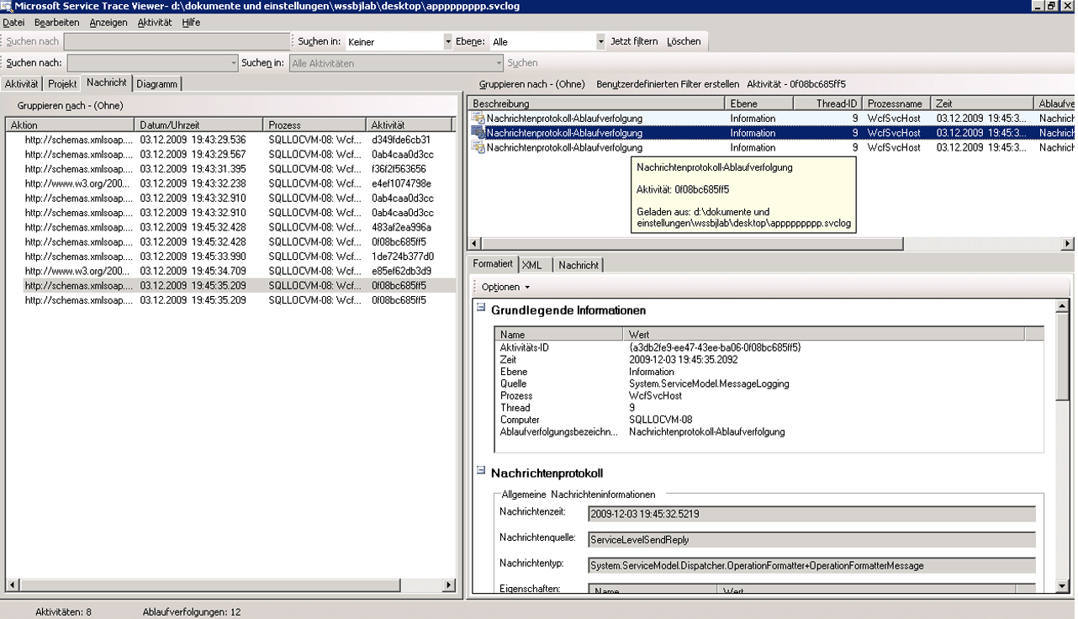Open the Suchen in dropdown showing Keiner
This screenshot has width=1078, height=619.
click(x=447, y=41)
